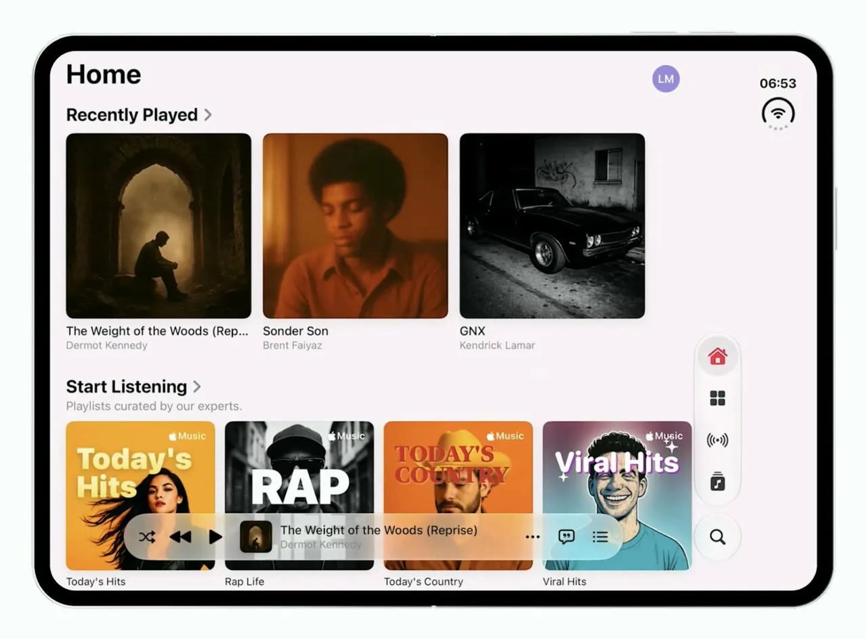Image resolution: width=867 pixels, height=639 pixels.
Task: Click the Dermot Kennedy artist name under album
Action: 106,345
